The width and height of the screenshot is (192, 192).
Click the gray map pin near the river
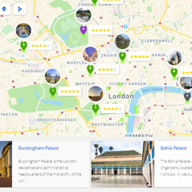coord(188,97)
